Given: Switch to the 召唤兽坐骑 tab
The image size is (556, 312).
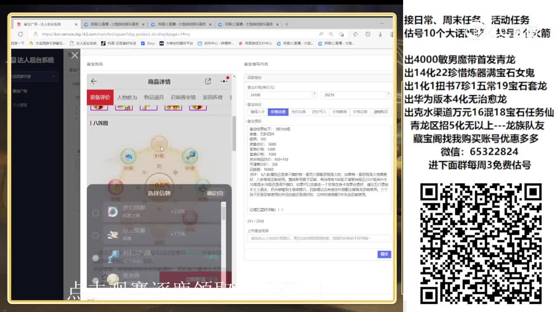Looking at the screenshot, I should [183, 97].
